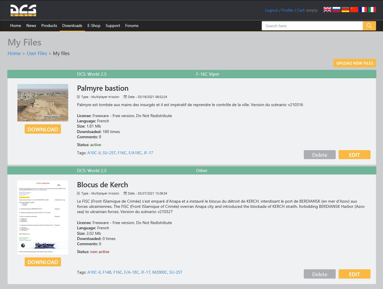Switch language to French flag

tap(363, 10)
